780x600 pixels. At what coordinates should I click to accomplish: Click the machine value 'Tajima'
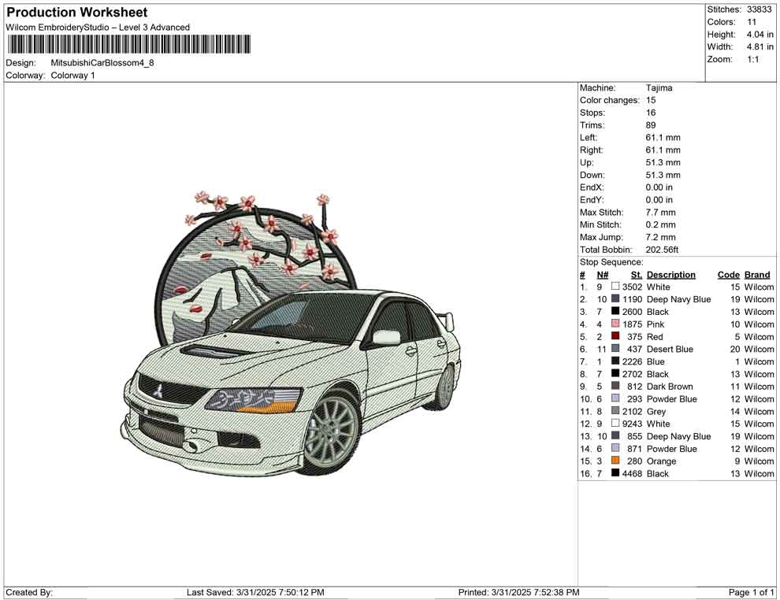[x=659, y=88]
